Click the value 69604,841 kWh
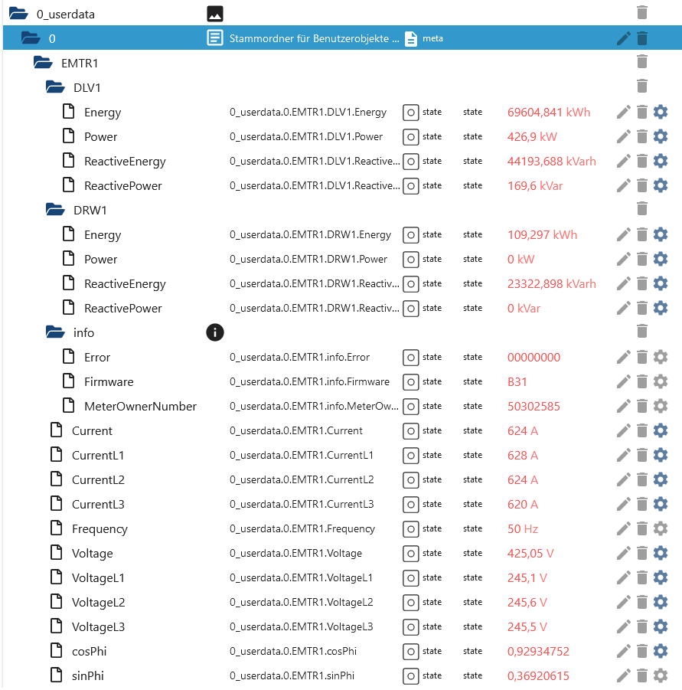 tap(548, 113)
